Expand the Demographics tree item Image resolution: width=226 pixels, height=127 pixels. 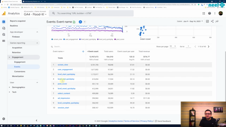10,87
